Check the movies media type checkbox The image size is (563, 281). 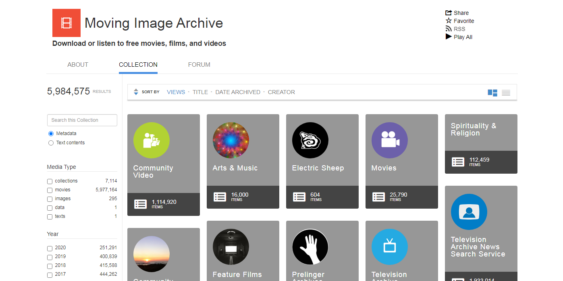[x=50, y=190]
